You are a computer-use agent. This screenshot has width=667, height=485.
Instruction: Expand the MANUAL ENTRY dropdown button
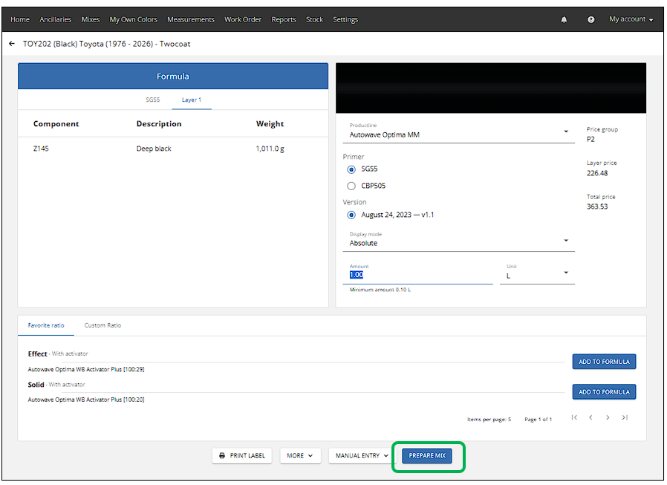click(362, 455)
